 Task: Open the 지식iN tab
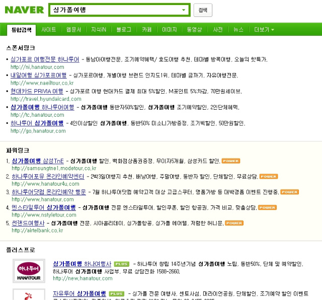99,30
